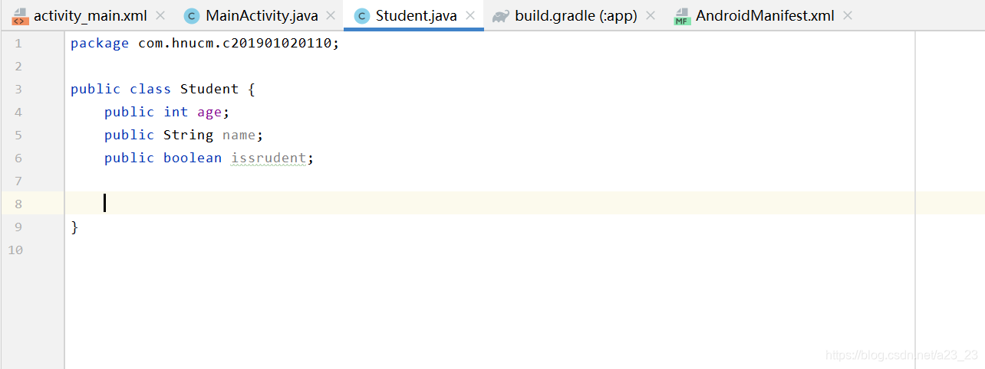Open the AndroidManifest.xml tab

pos(765,16)
